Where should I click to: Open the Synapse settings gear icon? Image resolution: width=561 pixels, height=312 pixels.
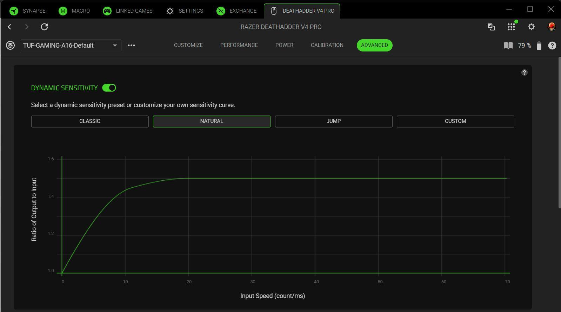click(531, 27)
